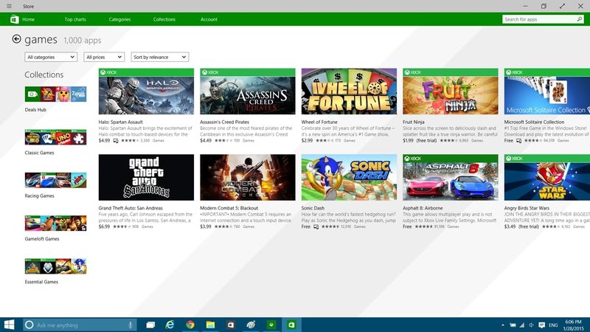Open Account in the navigation bar
The image size is (590, 332).
209,19
